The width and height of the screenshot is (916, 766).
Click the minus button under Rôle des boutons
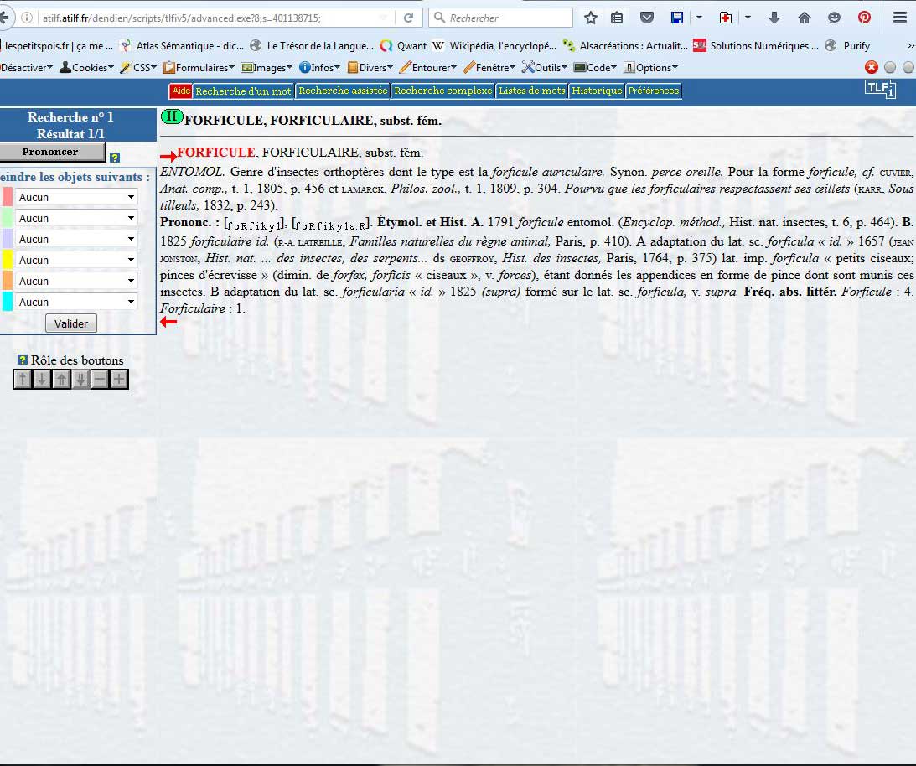(100, 380)
